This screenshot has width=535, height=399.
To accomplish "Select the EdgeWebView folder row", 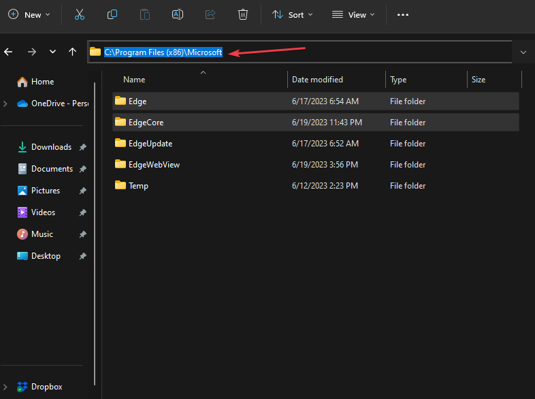I will pyautogui.click(x=316, y=165).
